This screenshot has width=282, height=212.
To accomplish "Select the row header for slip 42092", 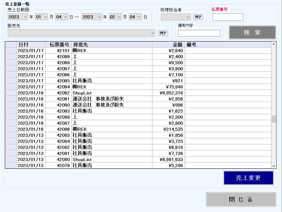I will click(11, 93).
